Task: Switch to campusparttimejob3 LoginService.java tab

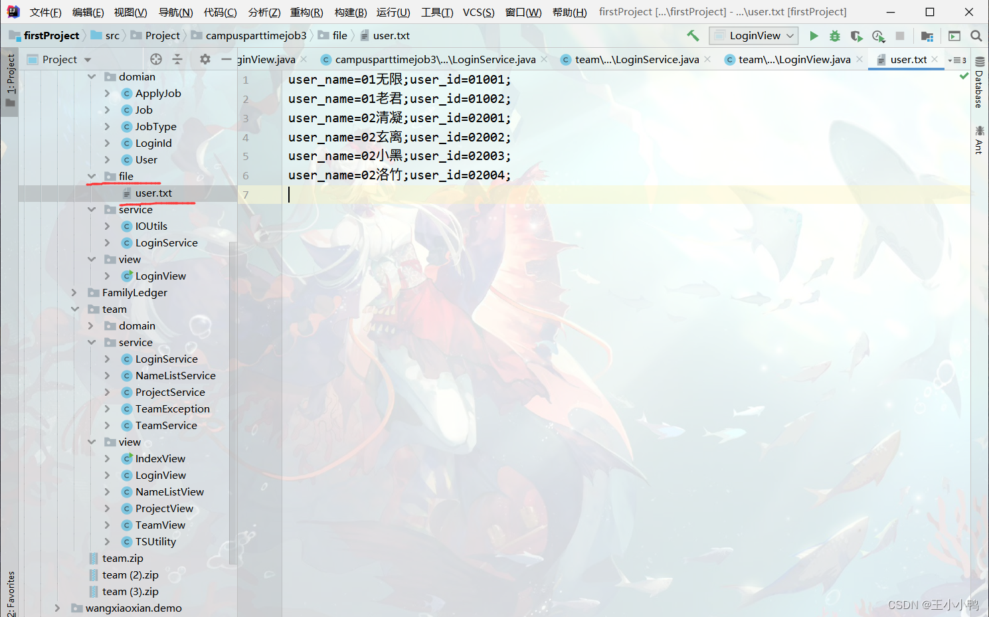Action: 435,60
